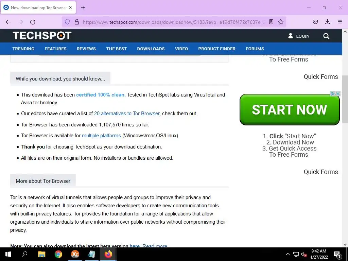Click 'Tor Browser has been downloaded 1,107,570 times' text
The width and height of the screenshot is (348, 261).
[x=85, y=125]
